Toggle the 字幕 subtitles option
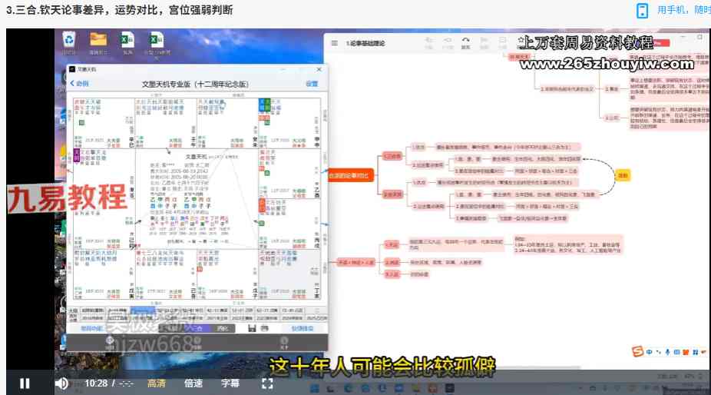 tap(230, 383)
